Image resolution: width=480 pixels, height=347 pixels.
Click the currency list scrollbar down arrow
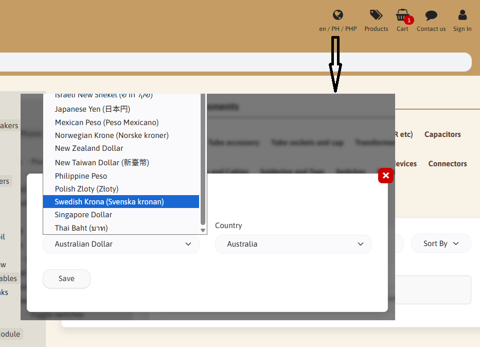[203, 231]
